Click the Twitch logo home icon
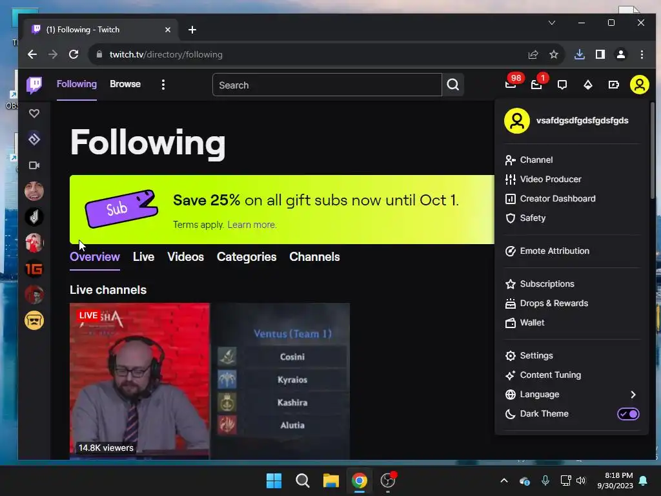Screen dimensions: 661x496 click(x=34, y=85)
